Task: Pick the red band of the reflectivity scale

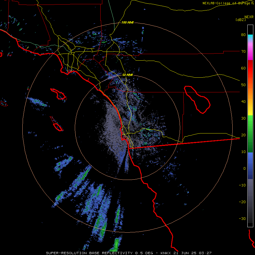Action: [x=250, y=69]
